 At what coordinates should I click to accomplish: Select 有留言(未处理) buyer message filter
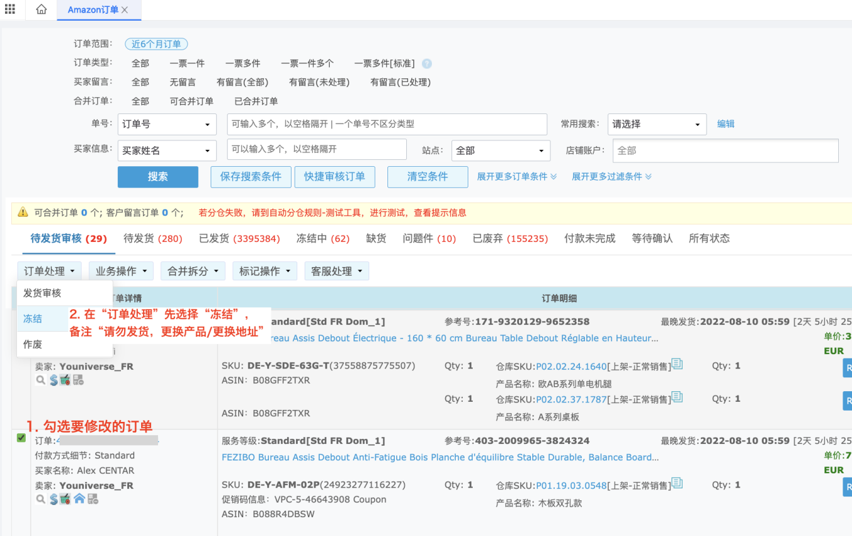coord(319,82)
